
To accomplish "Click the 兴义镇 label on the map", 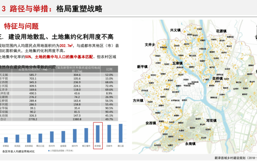I will 175,30.
